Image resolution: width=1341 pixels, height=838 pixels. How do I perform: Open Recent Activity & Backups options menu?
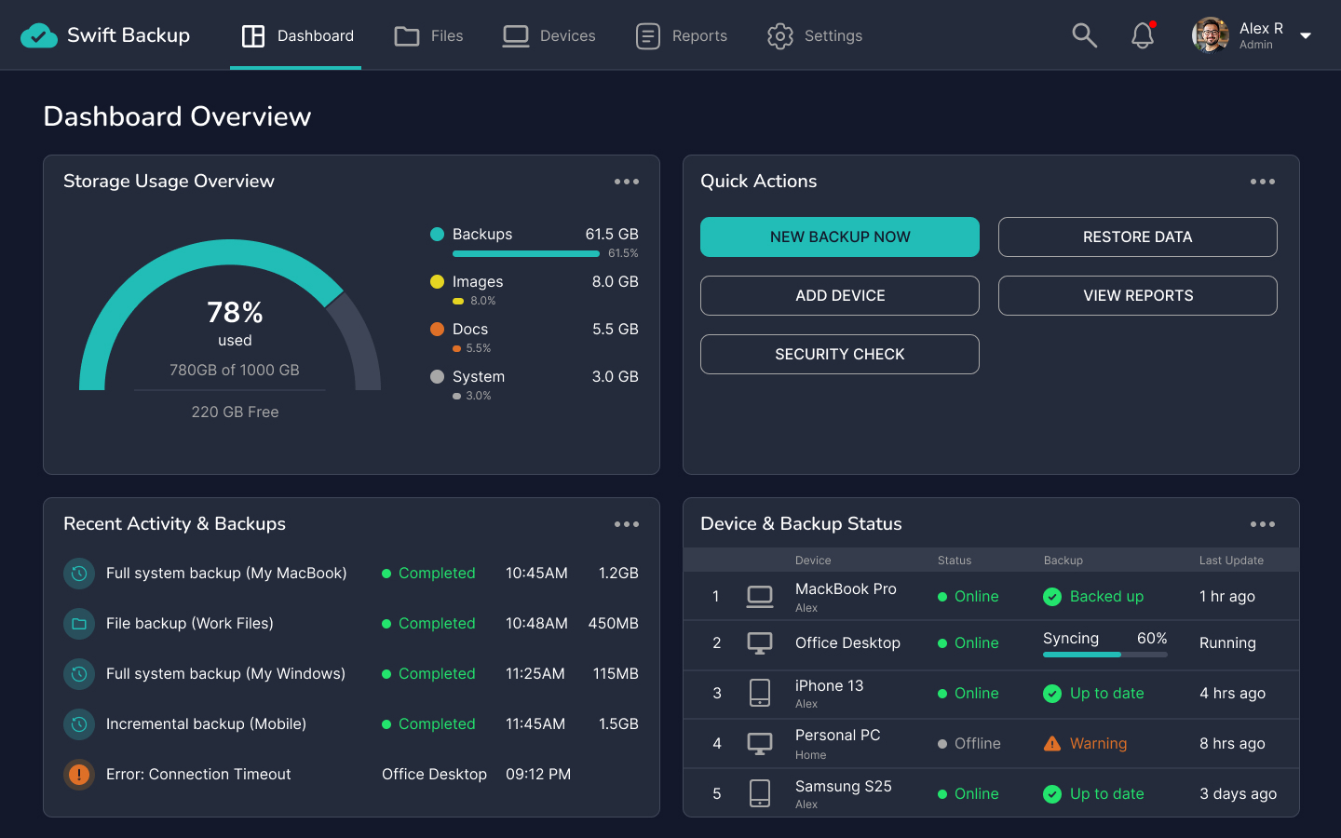(x=627, y=524)
